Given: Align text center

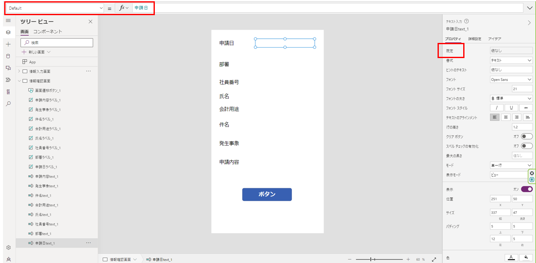Looking at the screenshot, I should 506,117.
